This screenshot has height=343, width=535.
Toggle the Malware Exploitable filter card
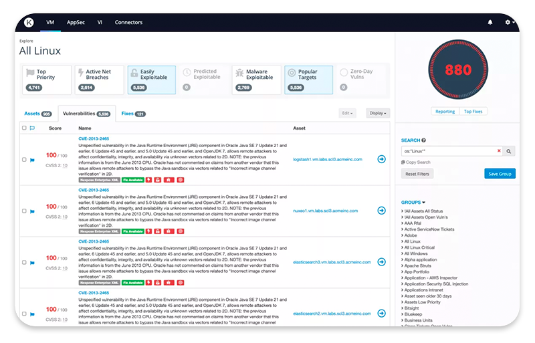click(x=257, y=80)
